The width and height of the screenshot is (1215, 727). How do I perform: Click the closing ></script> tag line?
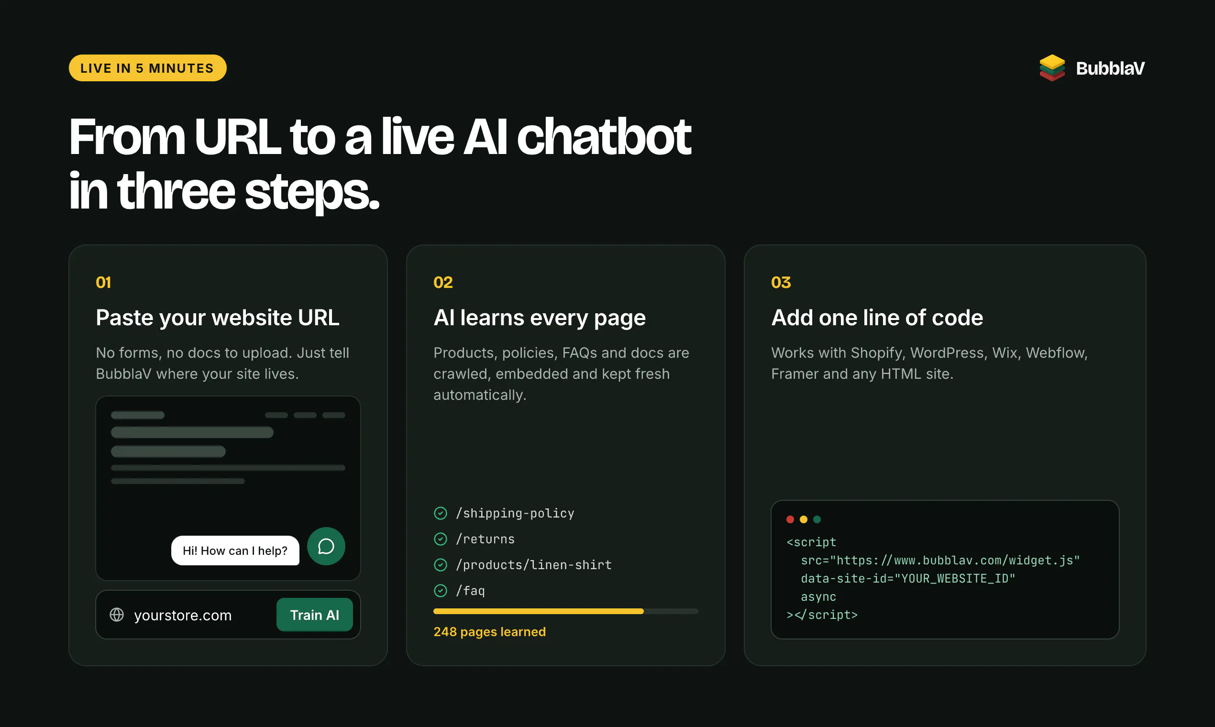pos(822,615)
